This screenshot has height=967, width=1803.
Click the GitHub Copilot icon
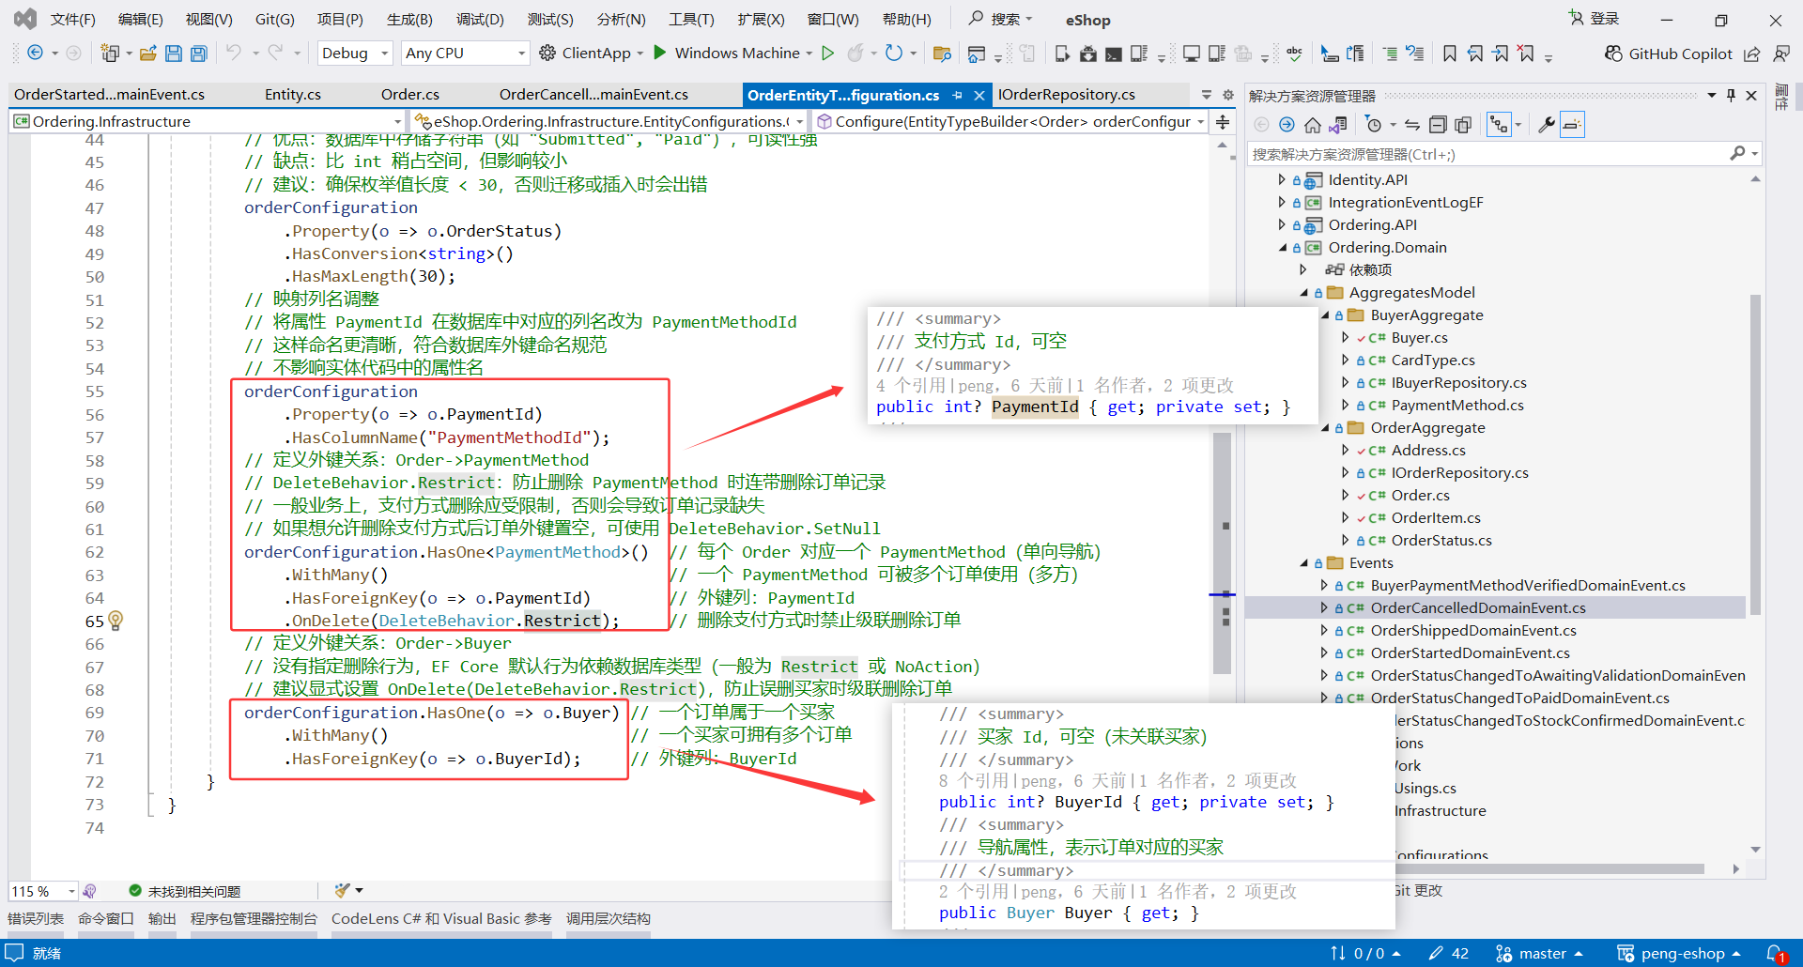coord(1613,54)
